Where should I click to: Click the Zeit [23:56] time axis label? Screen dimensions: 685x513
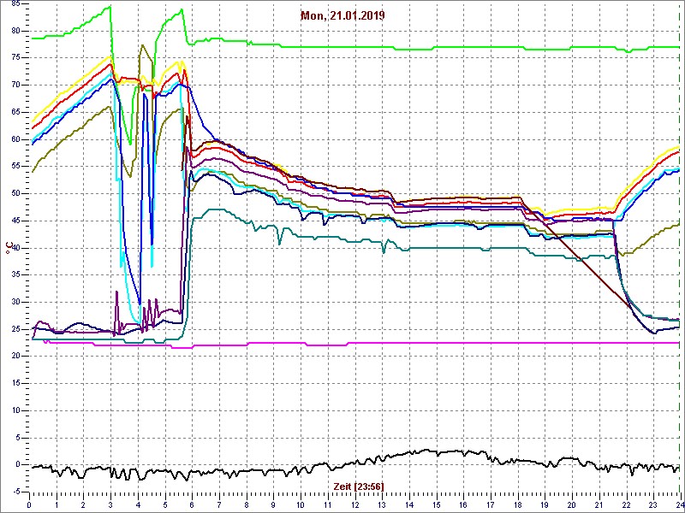tap(359, 486)
